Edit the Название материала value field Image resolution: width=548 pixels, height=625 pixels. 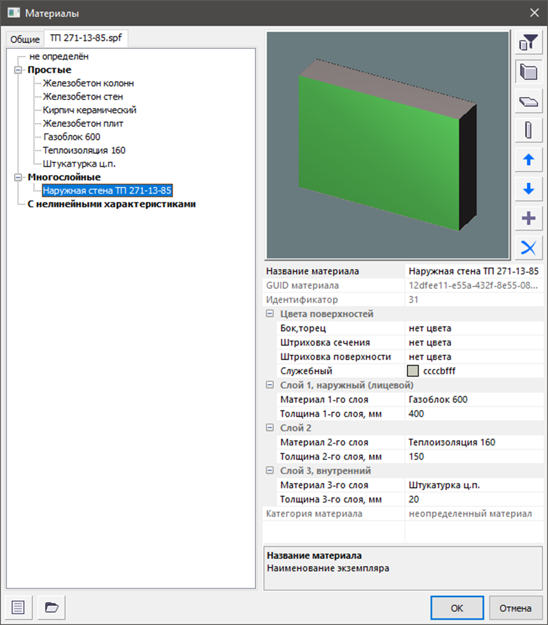coord(474,271)
